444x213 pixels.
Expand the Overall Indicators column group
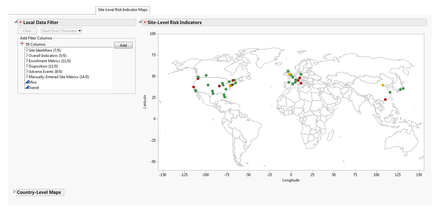click(27, 55)
